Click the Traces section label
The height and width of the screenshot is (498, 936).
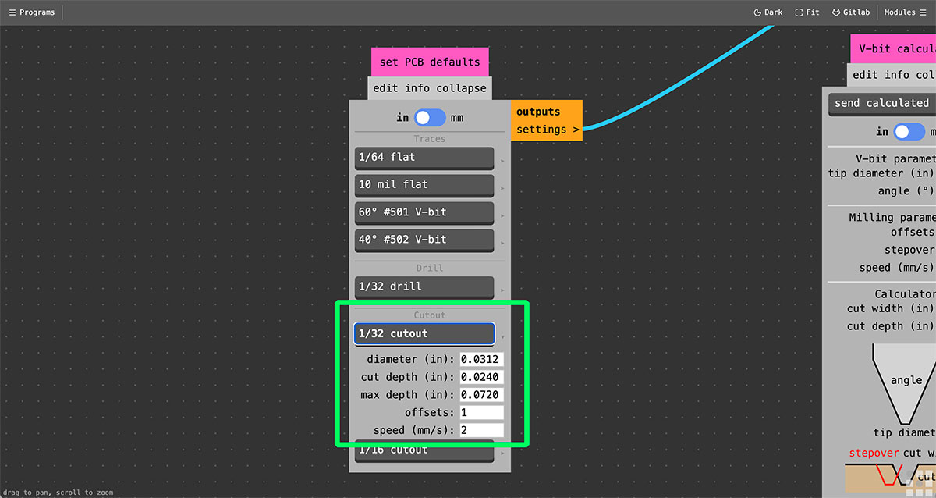[x=430, y=139]
